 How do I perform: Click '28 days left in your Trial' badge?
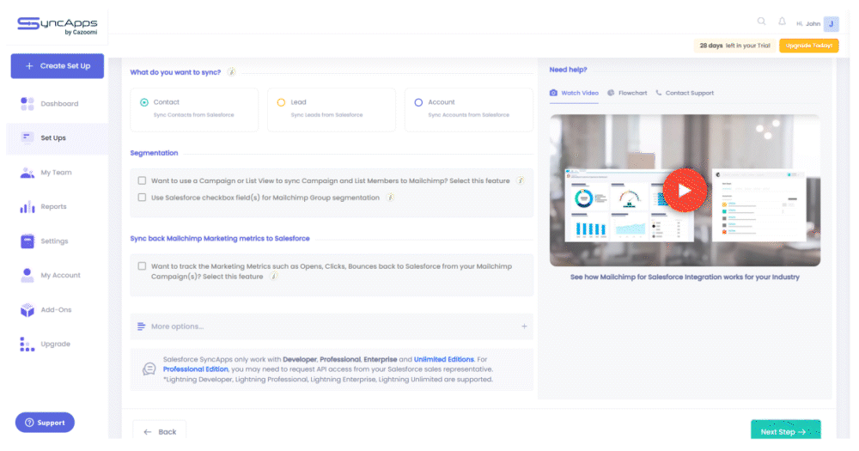(734, 46)
